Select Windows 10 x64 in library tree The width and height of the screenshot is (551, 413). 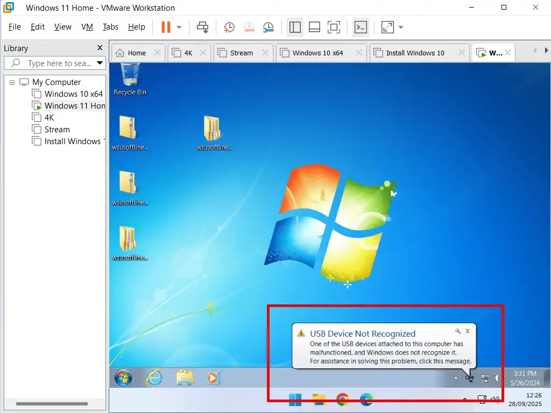[x=67, y=94]
